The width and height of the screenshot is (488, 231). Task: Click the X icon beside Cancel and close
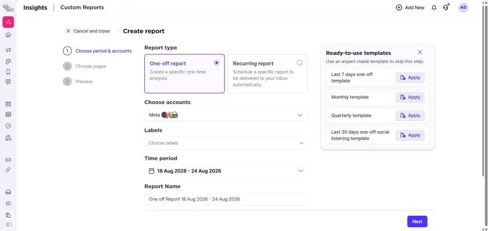pyautogui.click(x=68, y=31)
